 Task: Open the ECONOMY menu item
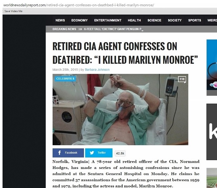[x=80, y=20]
